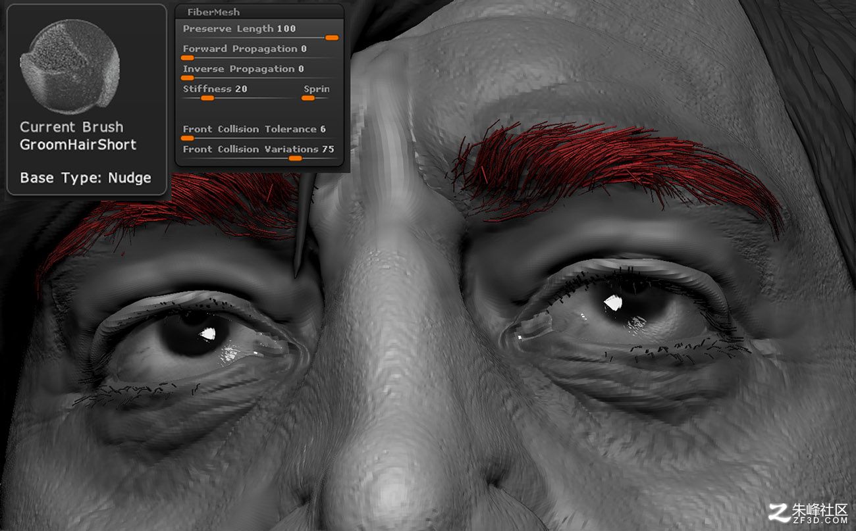Adjust the Preserve Length 100 slider

click(260, 32)
